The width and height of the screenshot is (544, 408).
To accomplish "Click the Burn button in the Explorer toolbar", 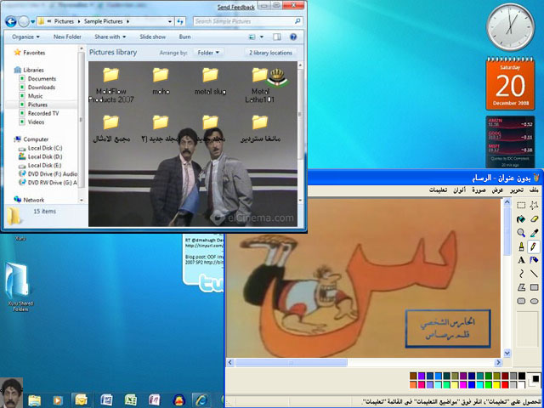I will click(x=184, y=37).
